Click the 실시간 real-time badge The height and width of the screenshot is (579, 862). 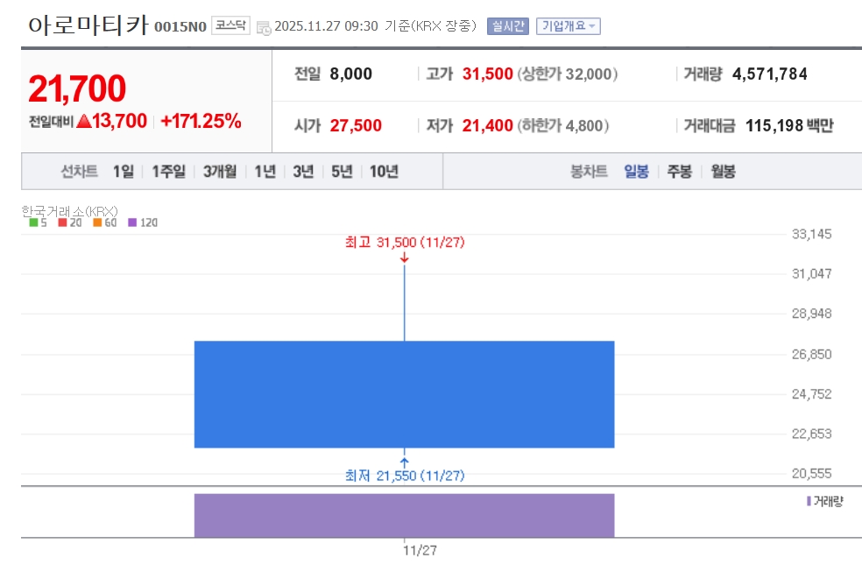point(507,26)
